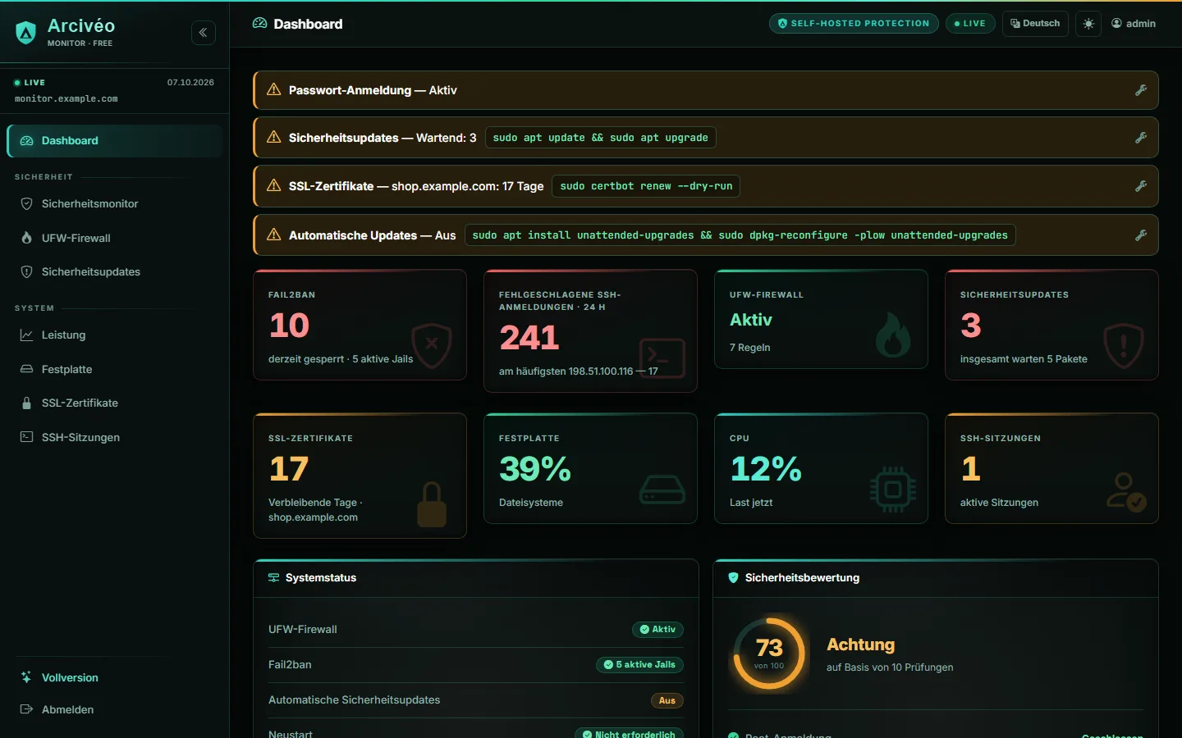This screenshot has width=1182, height=738.
Task: Click the LIVE status pill in header
Action: click(x=970, y=24)
